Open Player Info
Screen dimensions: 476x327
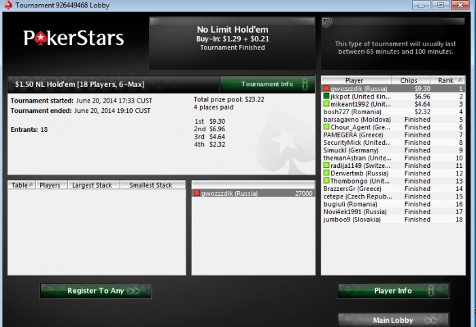point(393,291)
